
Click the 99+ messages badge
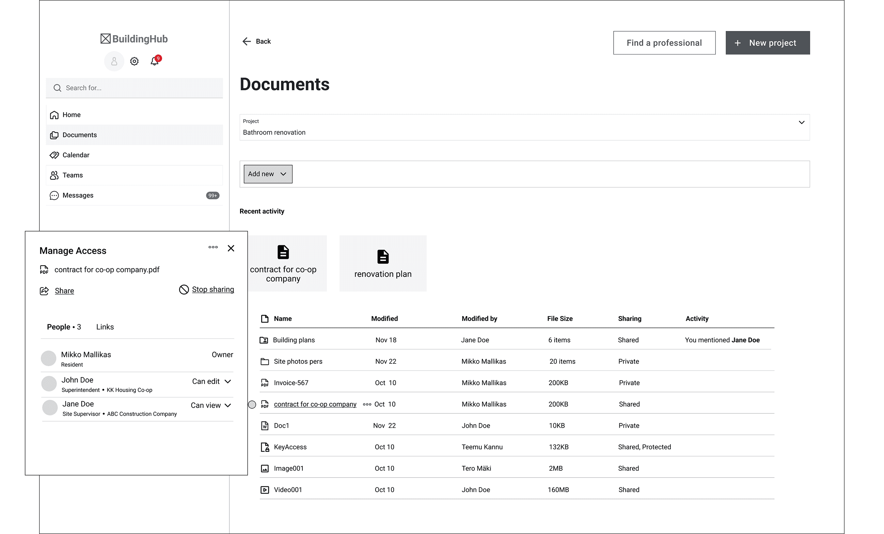pyautogui.click(x=213, y=195)
